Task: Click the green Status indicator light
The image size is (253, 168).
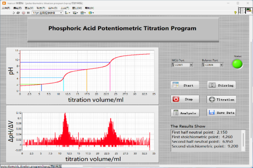Action: pos(237,64)
